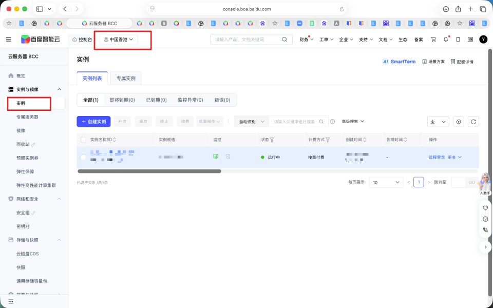Click the help question mark next to search
This screenshot has width=493, height=308.
click(332, 122)
